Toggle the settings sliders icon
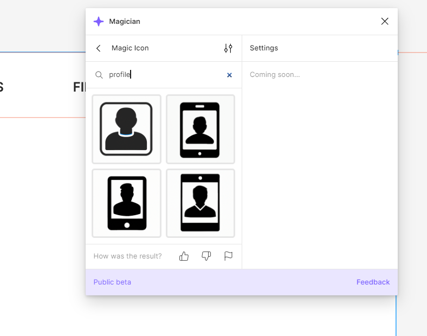 click(228, 48)
